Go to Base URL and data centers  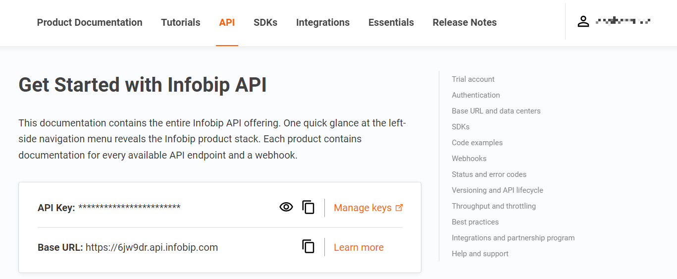click(496, 111)
